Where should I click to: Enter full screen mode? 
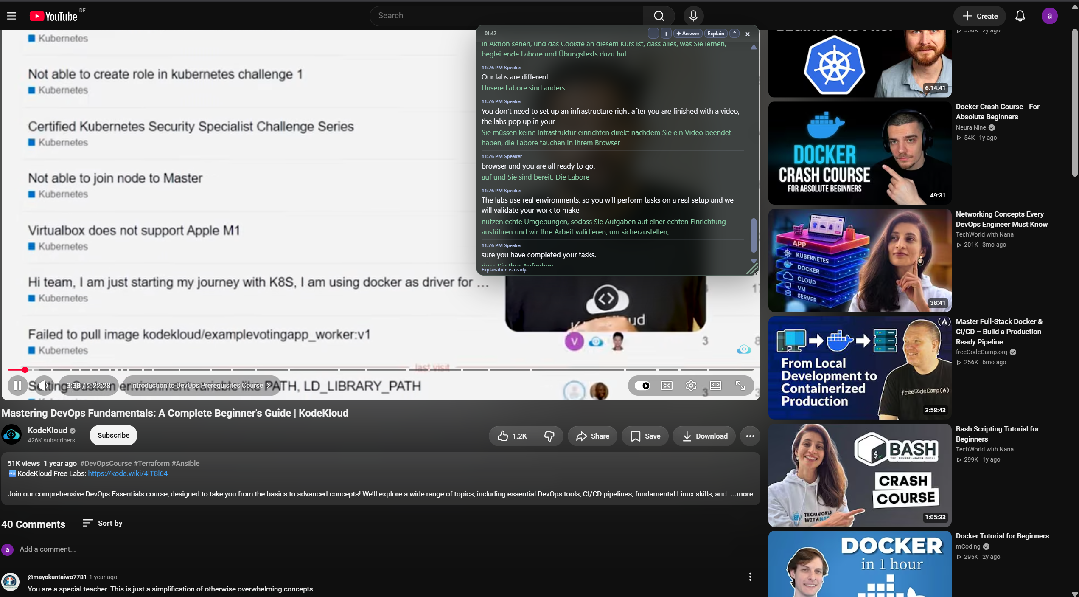(740, 386)
